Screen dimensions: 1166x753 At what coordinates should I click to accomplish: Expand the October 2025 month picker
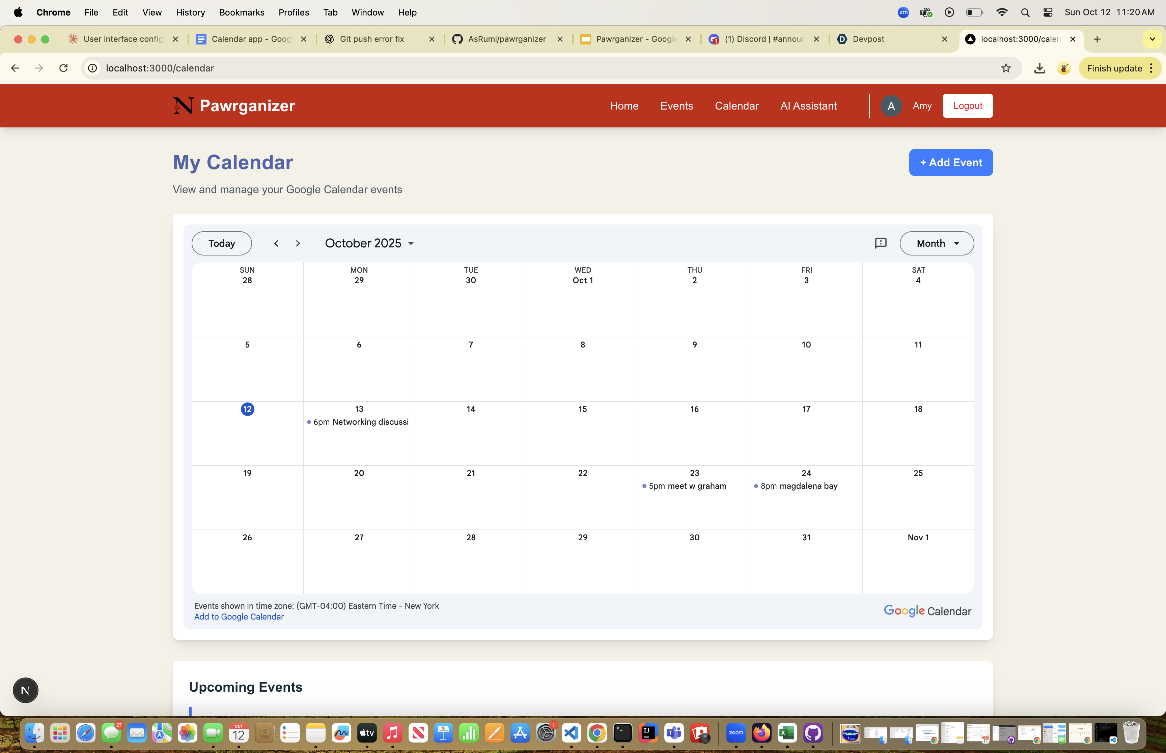click(x=370, y=243)
